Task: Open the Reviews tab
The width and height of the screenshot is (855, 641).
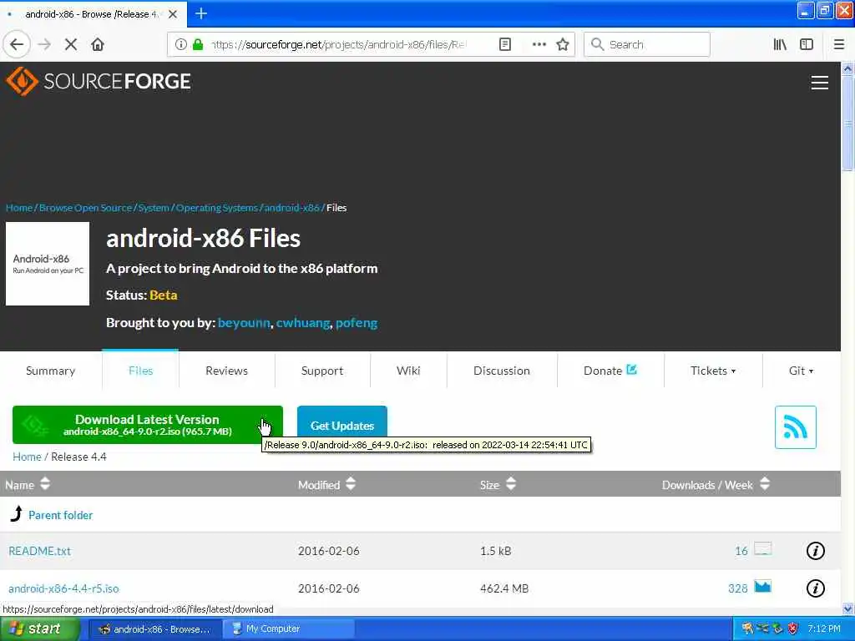Action: (227, 371)
